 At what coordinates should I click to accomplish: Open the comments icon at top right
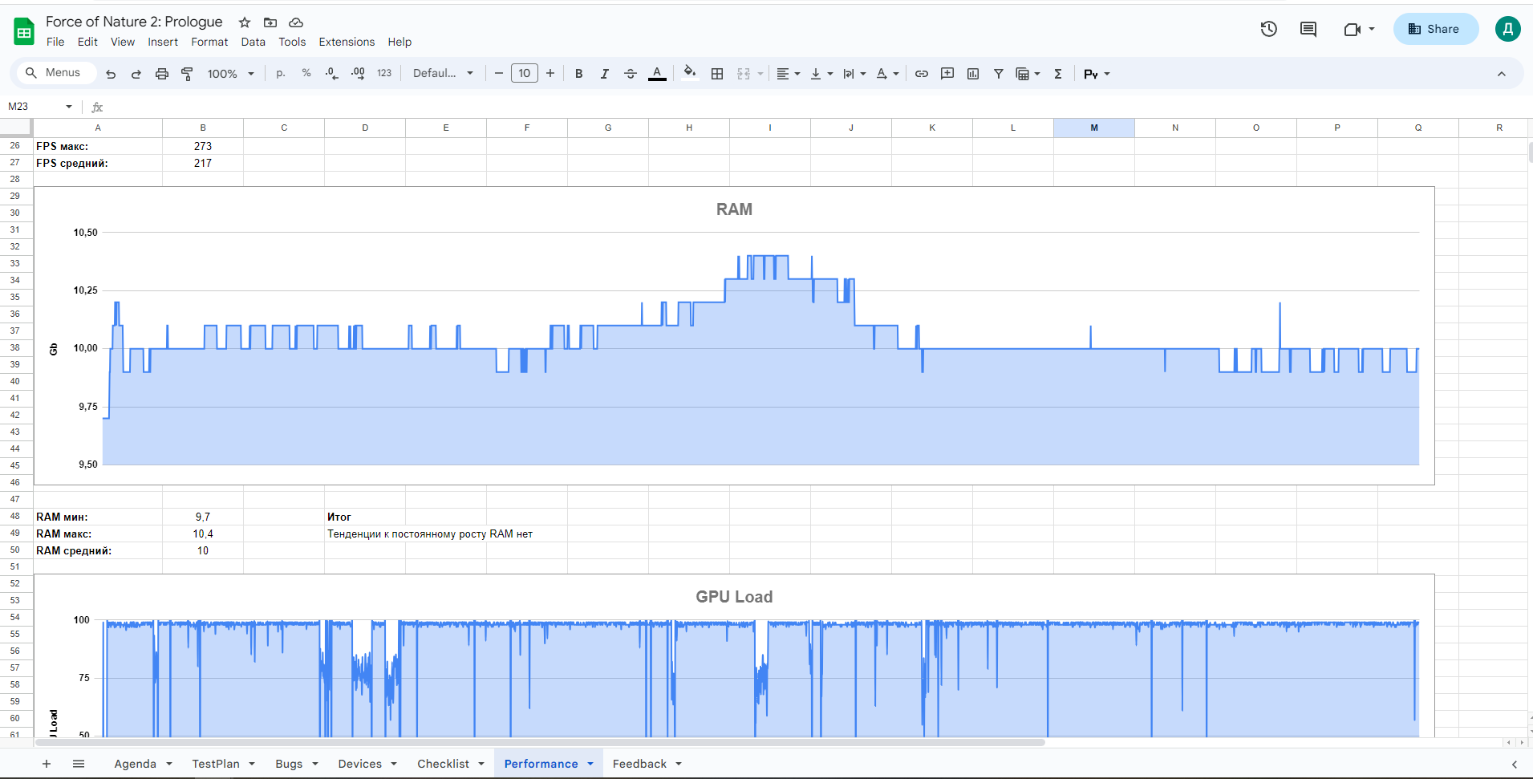pyautogui.click(x=1308, y=30)
